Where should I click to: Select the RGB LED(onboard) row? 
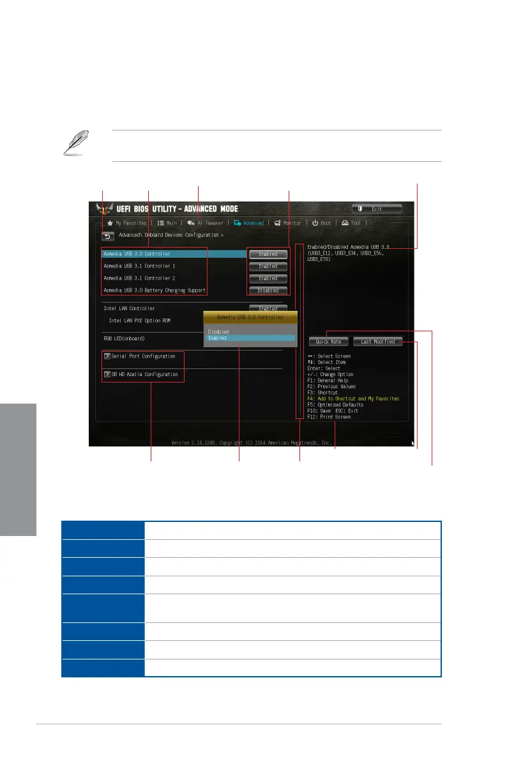(x=124, y=338)
